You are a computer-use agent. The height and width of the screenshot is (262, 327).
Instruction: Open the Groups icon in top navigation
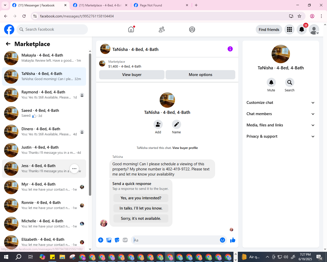(192, 29)
